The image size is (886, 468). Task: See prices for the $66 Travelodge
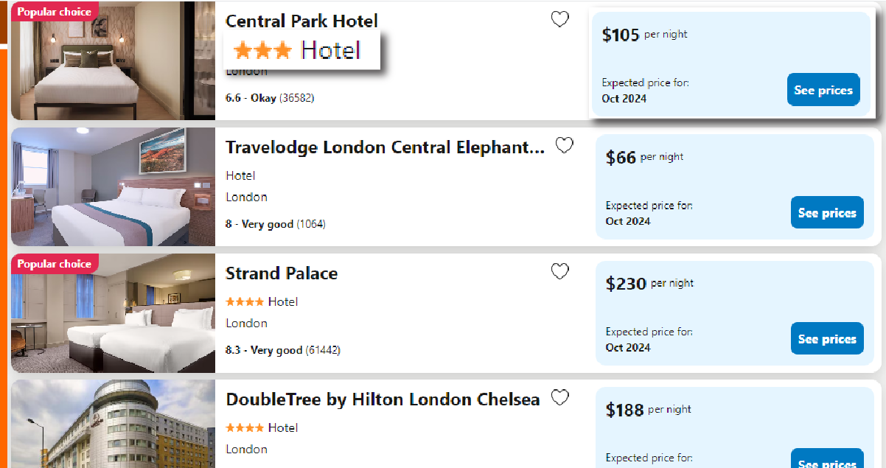tap(827, 212)
